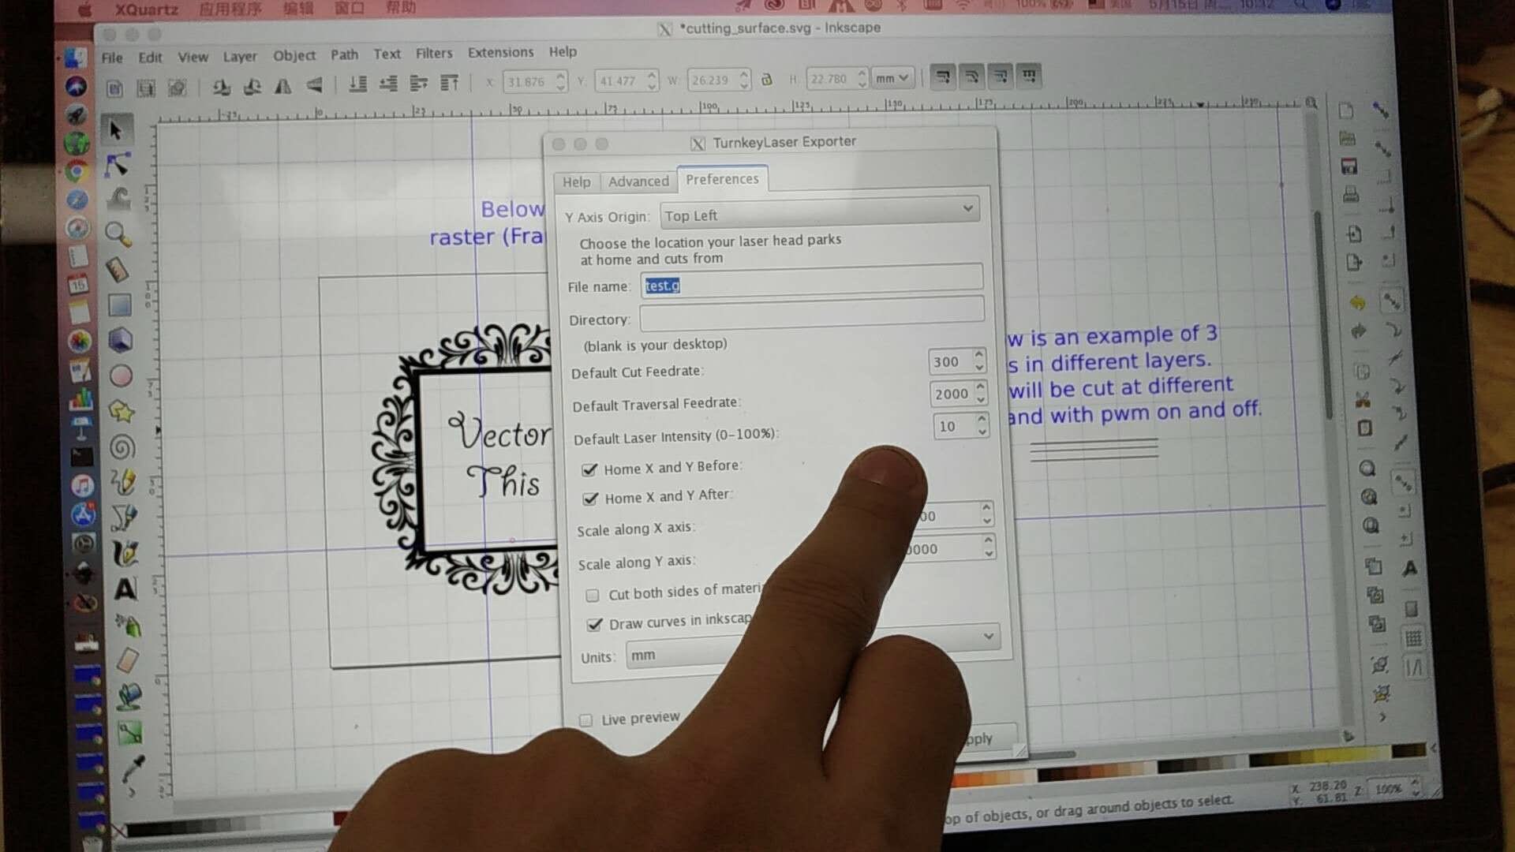Select the Ellipse tool
The image size is (1515, 852).
coord(121,376)
